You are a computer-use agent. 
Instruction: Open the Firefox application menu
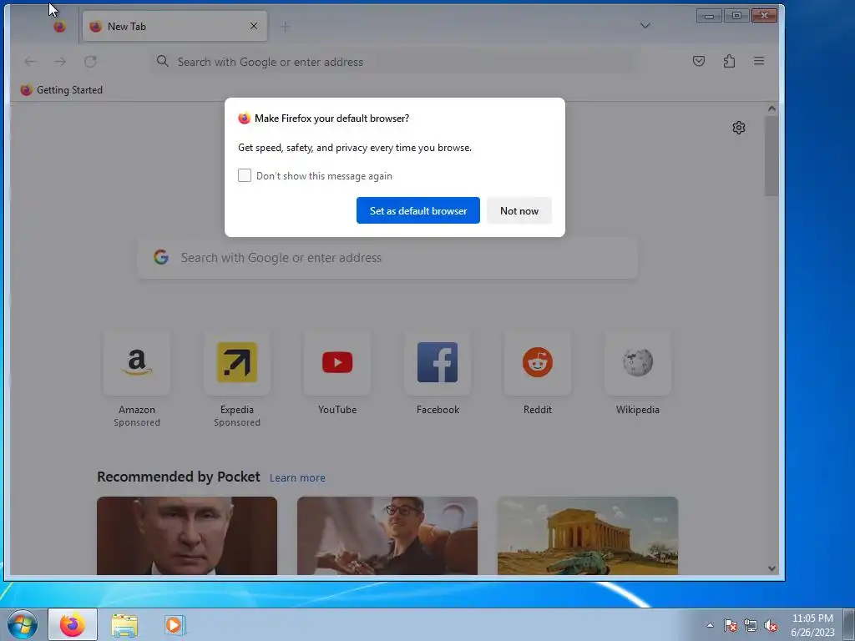[759, 61]
